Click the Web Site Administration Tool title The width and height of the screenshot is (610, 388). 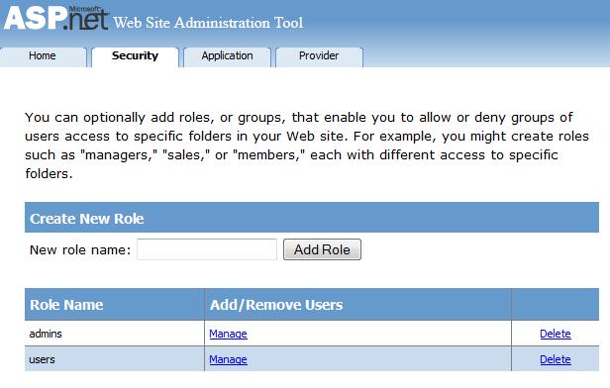coord(208,23)
